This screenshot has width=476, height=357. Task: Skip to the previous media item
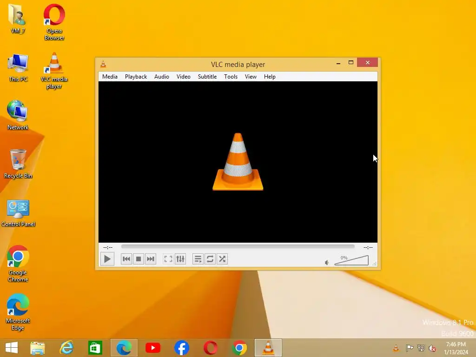(x=126, y=259)
